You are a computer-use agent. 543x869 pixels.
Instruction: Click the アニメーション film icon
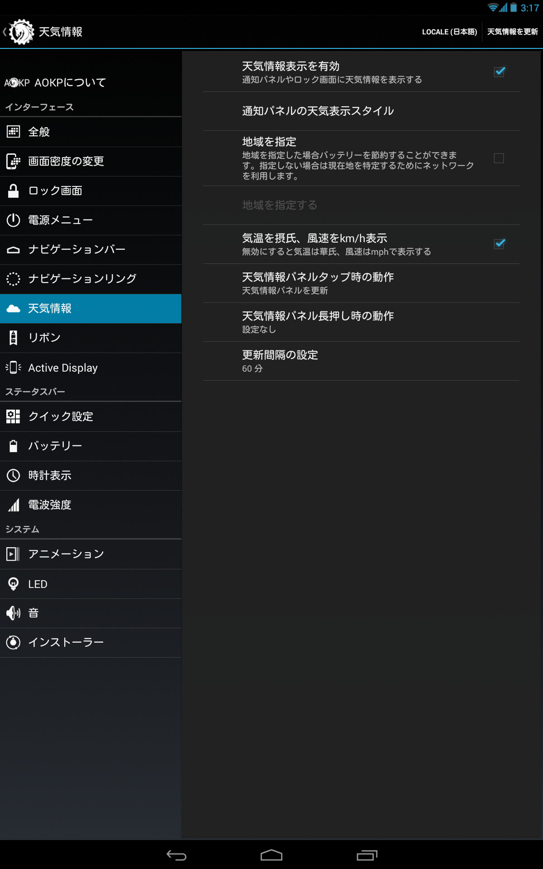pyautogui.click(x=14, y=554)
